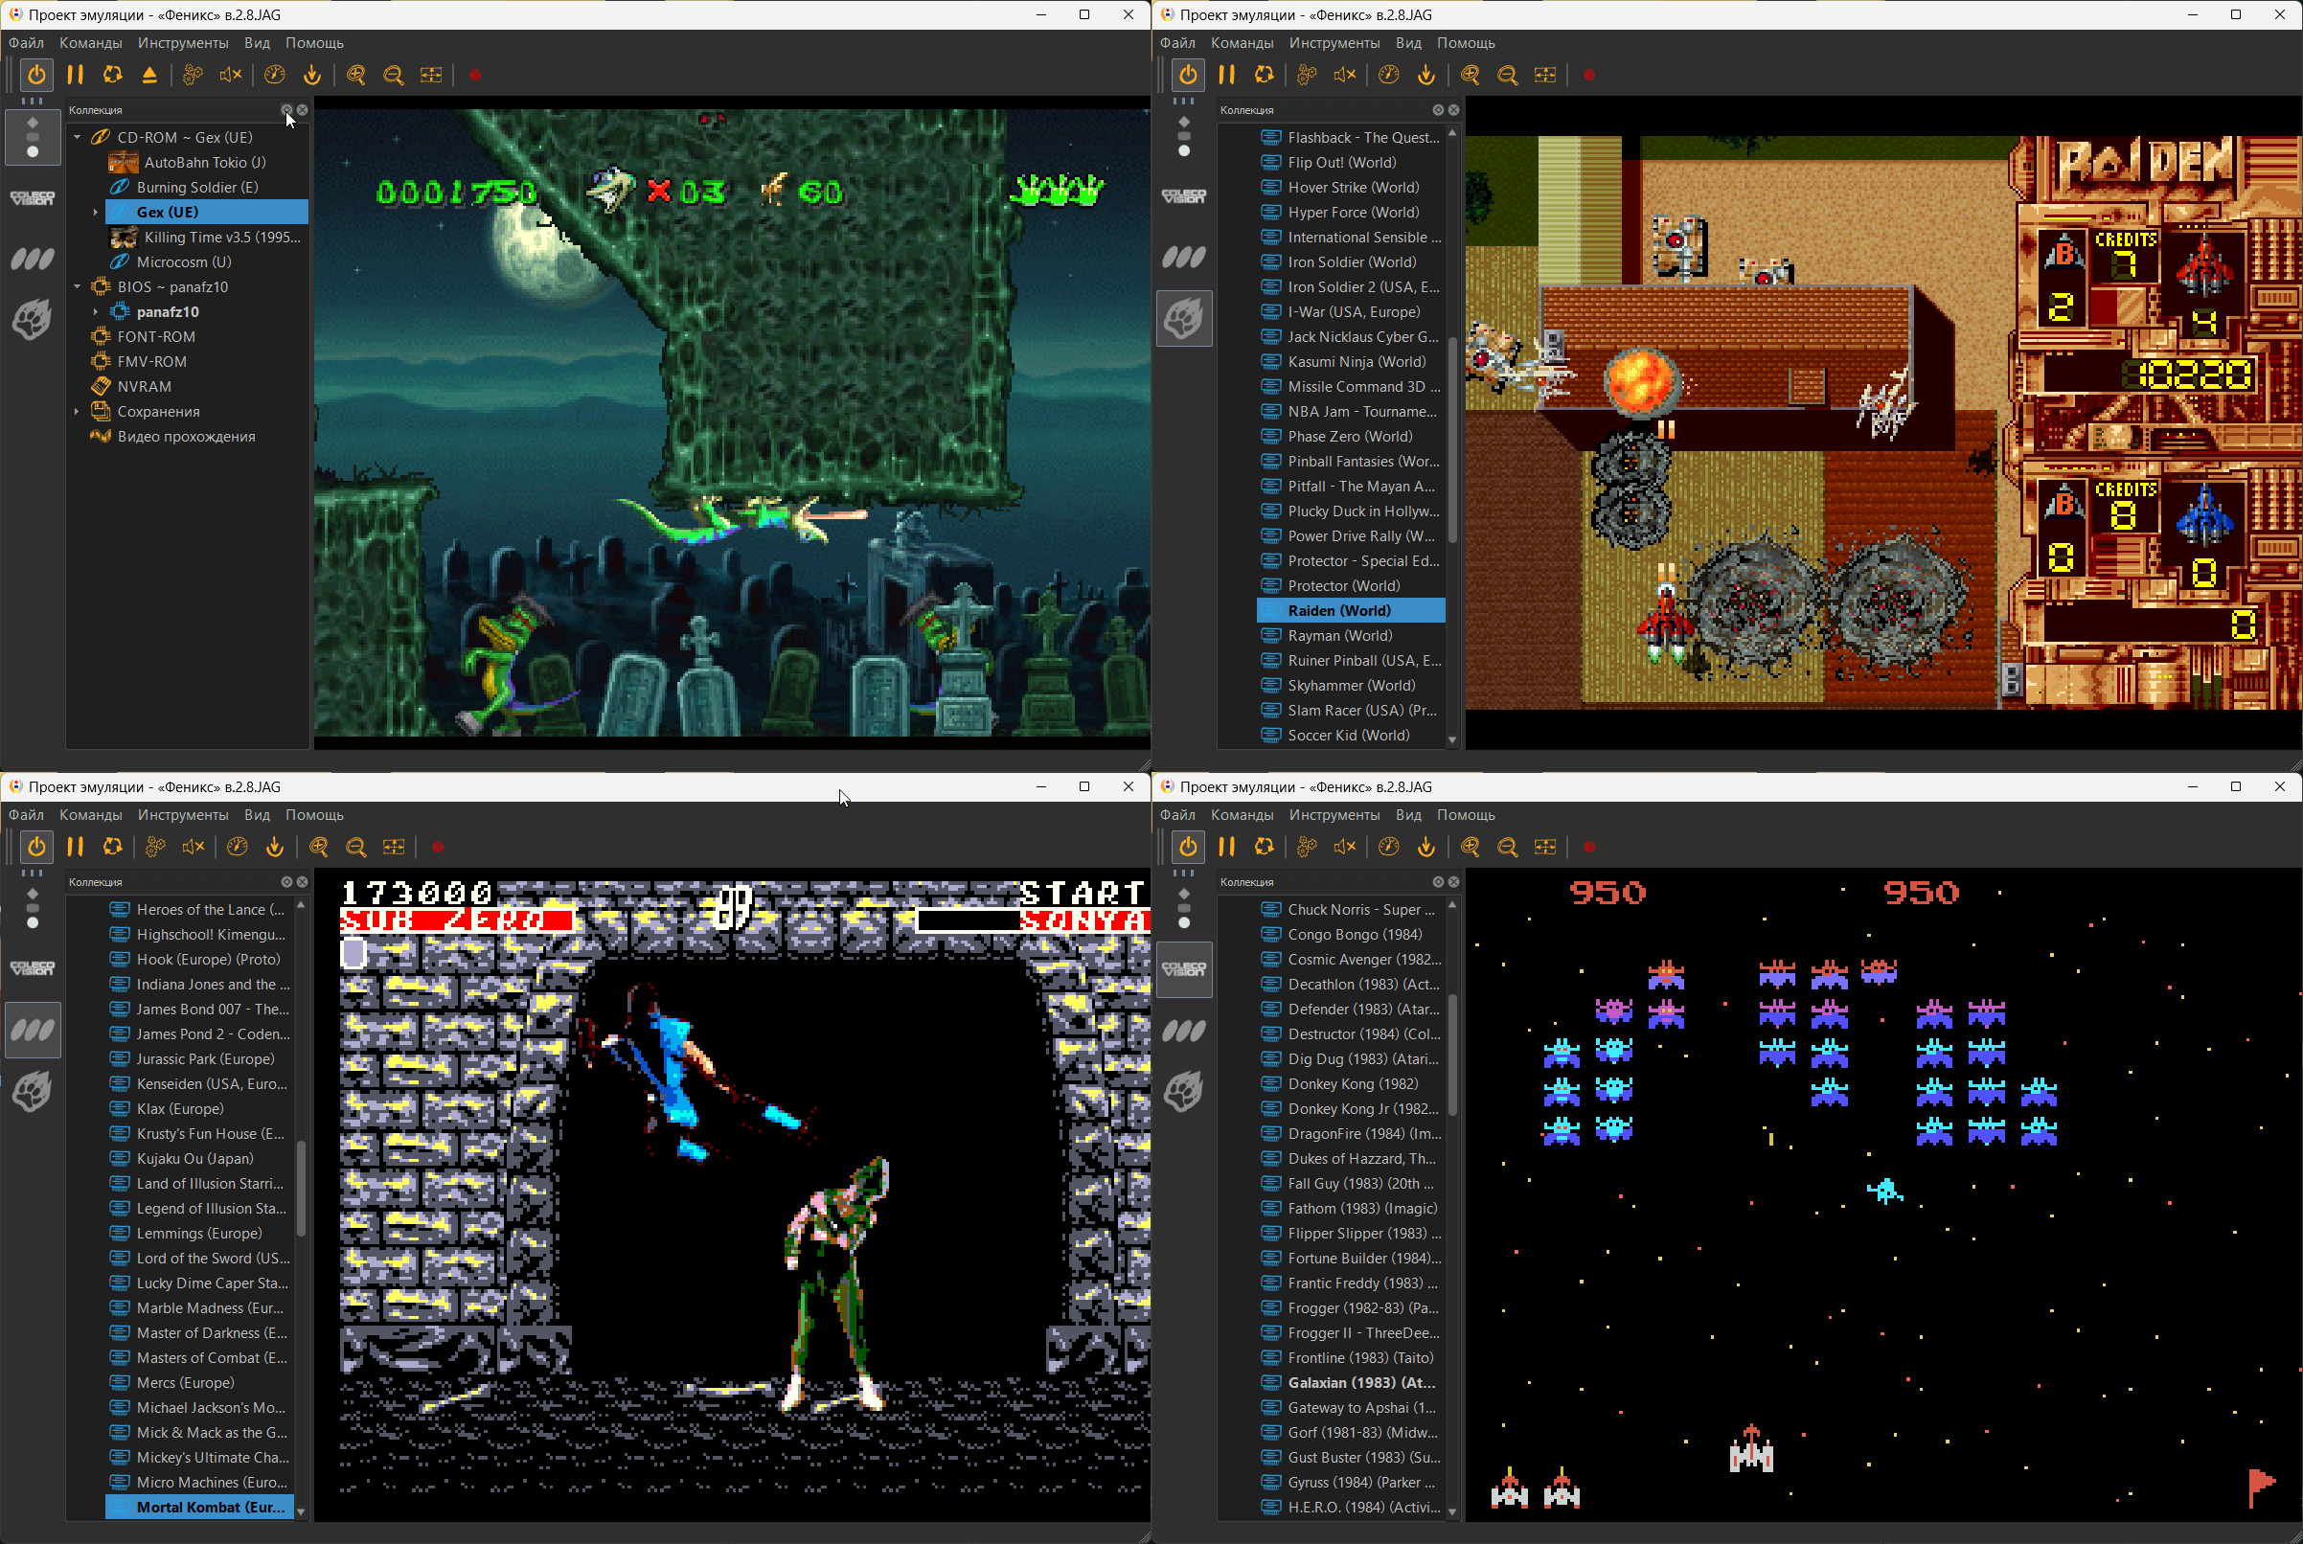Image resolution: width=2303 pixels, height=1544 pixels.
Task: Click the reset icon in the Gex window toolbar
Action: click(x=112, y=75)
